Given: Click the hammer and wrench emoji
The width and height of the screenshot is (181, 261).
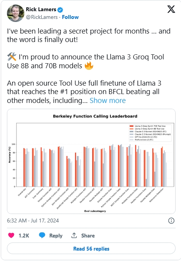Looking at the screenshot, I should 12,57.
